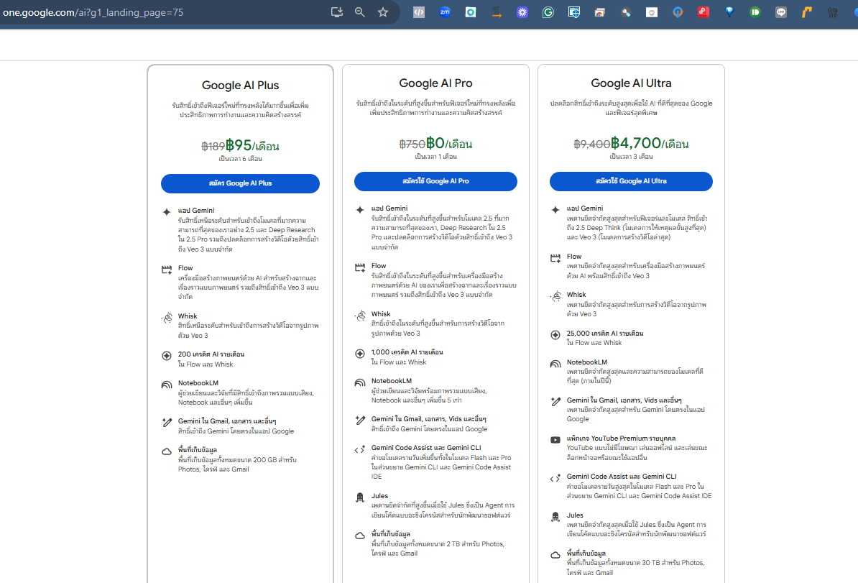Open the Grammarly extension icon
This screenshot has height=583, width=858.
pos(548,12)
